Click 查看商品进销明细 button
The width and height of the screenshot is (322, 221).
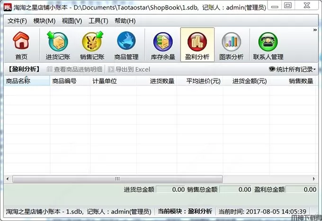[x=74, y=69]
